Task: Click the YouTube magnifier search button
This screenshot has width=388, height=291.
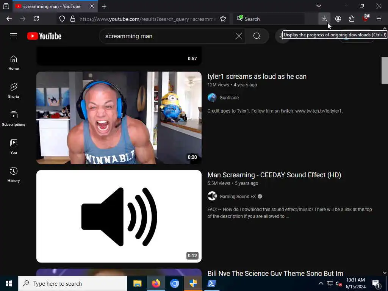Action: tap(257, 36)
